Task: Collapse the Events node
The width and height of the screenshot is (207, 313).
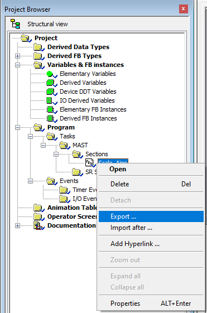Action: pyautogui.click(x=30, y=181)
